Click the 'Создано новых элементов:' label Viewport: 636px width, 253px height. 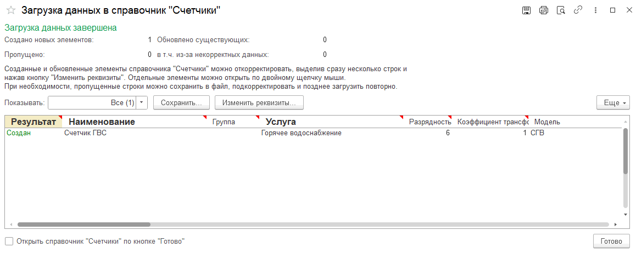tap(49, 40)
